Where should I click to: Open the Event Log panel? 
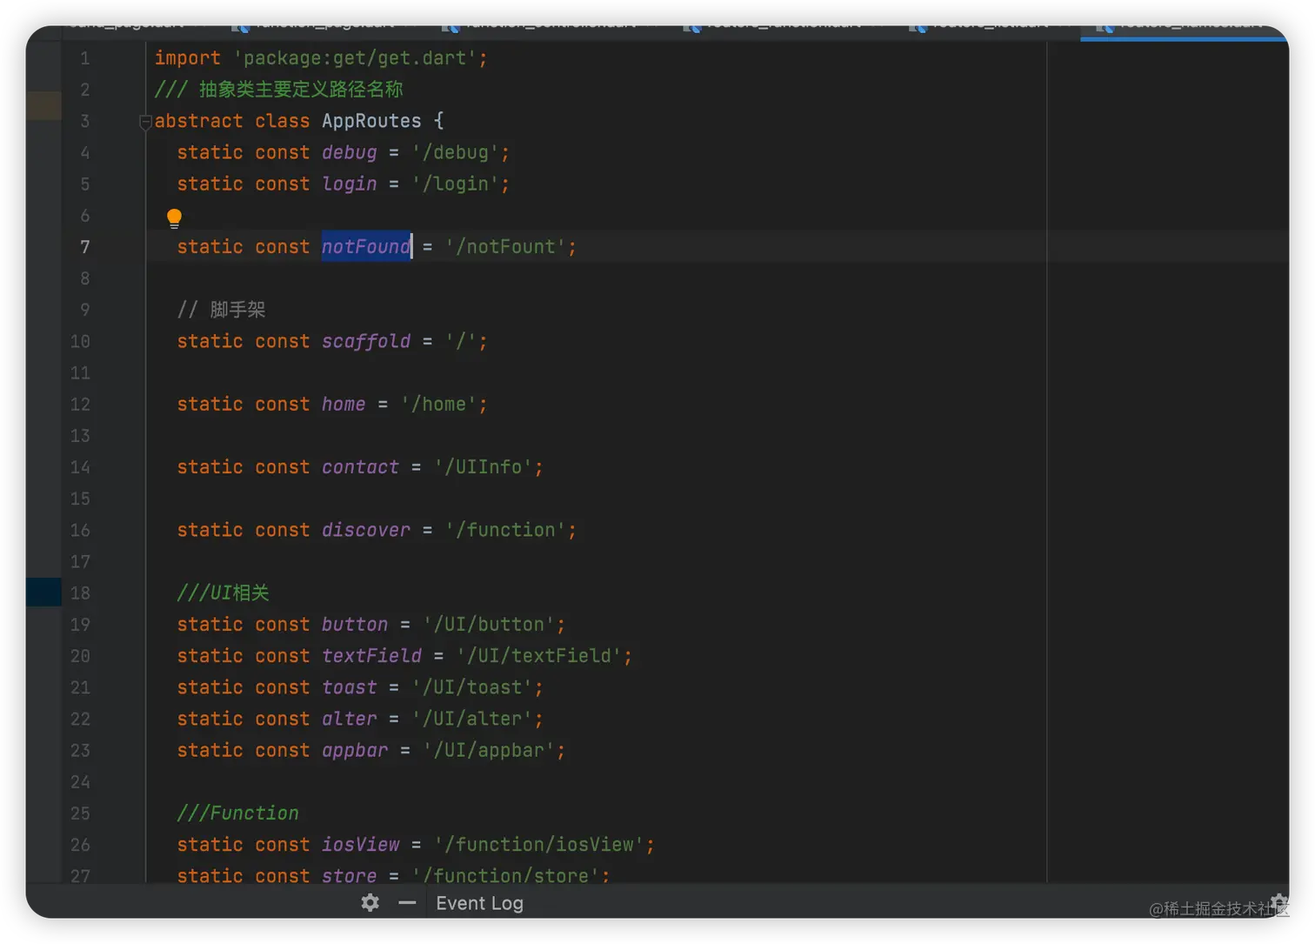[479, 903]
